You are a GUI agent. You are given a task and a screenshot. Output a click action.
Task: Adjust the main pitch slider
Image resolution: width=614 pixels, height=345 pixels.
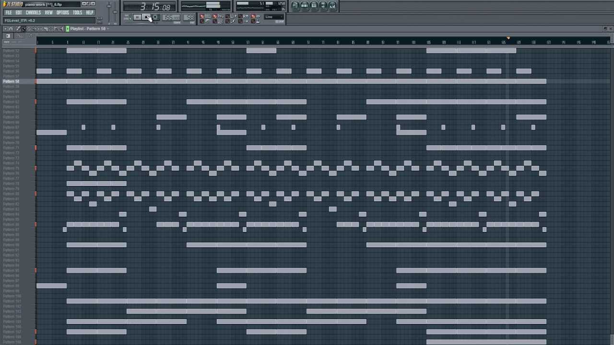115,12
